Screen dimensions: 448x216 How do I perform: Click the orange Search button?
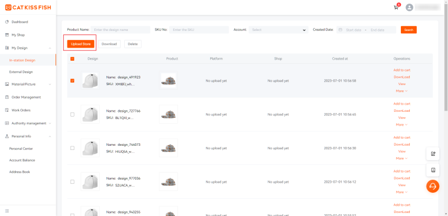tap(409, 30)
